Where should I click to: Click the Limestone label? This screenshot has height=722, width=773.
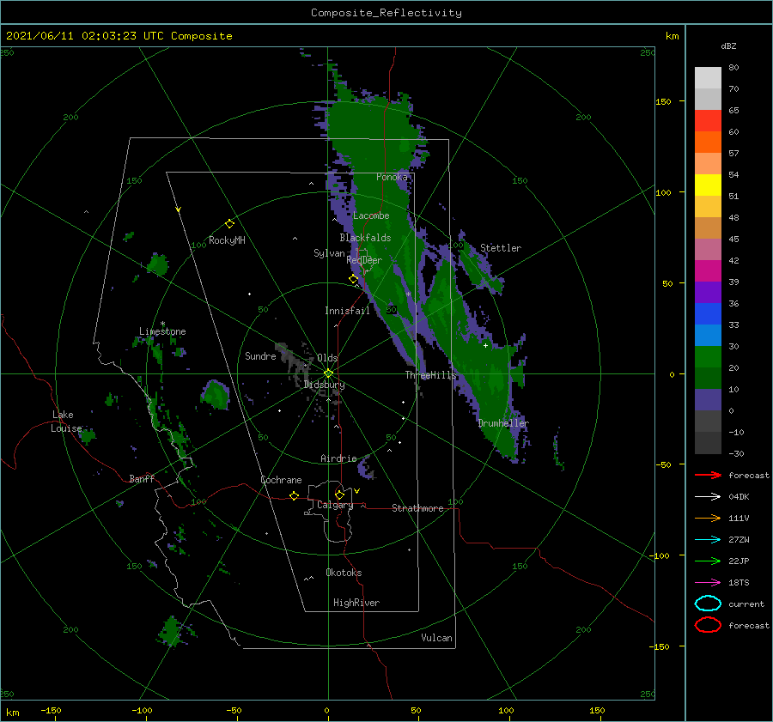click(x=162, y=331)
